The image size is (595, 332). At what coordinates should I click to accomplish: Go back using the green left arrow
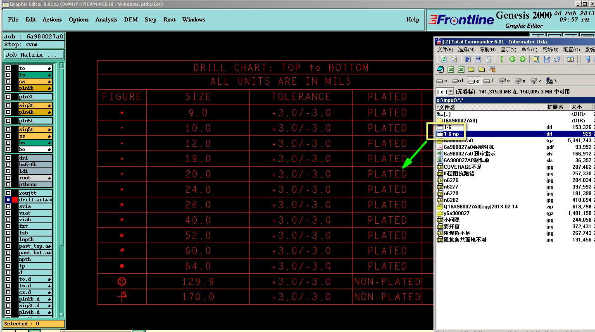click(512, 59)
